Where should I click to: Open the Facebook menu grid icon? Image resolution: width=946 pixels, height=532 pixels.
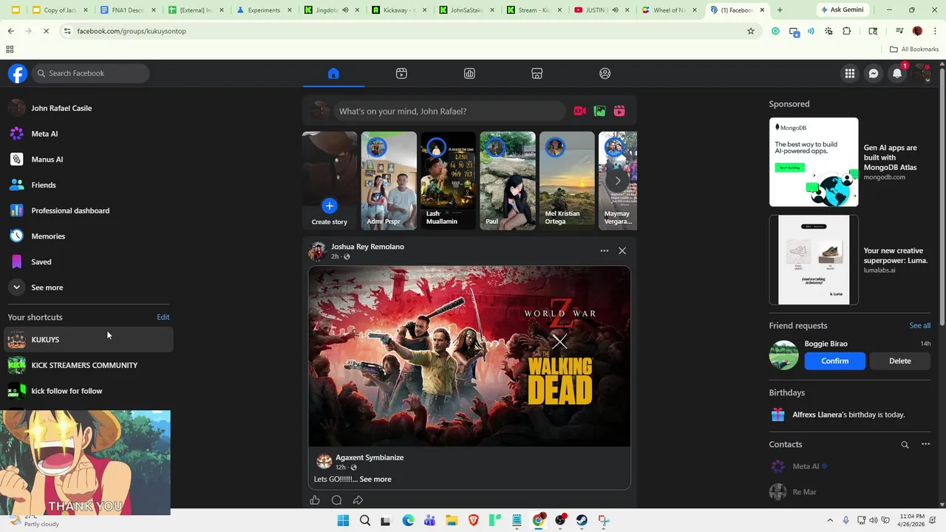[850, 73]
